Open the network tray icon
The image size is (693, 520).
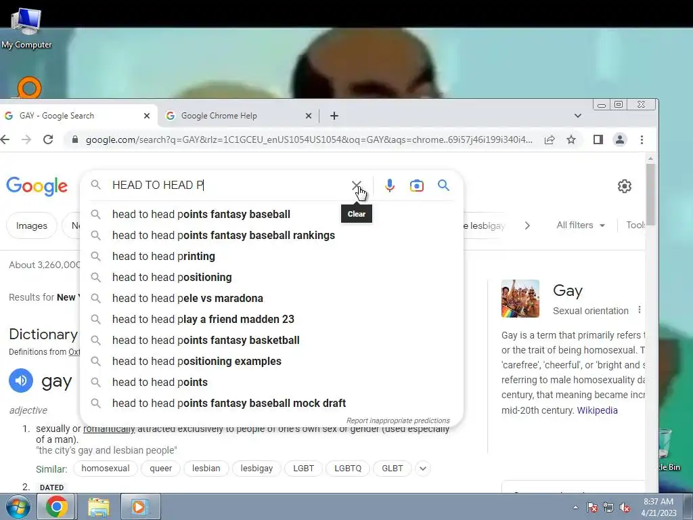(x=608, y=508)
